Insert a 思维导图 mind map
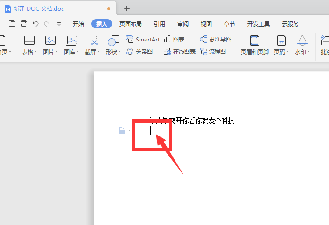Screen dimensions: 329x225 click(x=216, y=40)
